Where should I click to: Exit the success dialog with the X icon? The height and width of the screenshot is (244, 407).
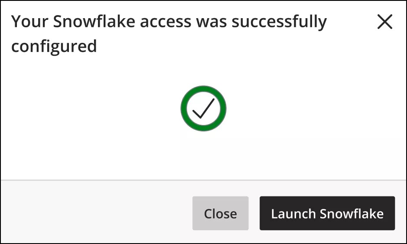[384, 22]
